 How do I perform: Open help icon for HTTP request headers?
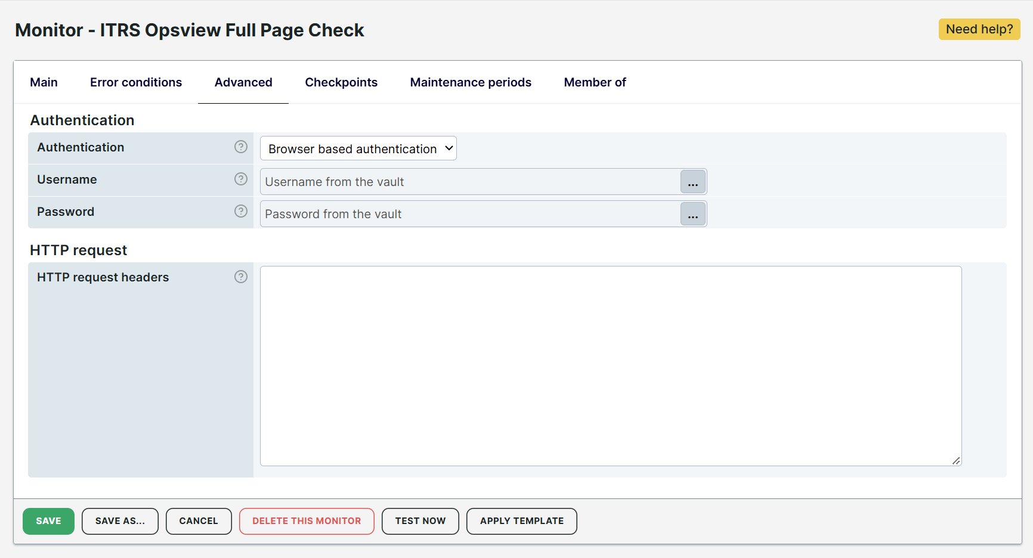click(241, 277)
